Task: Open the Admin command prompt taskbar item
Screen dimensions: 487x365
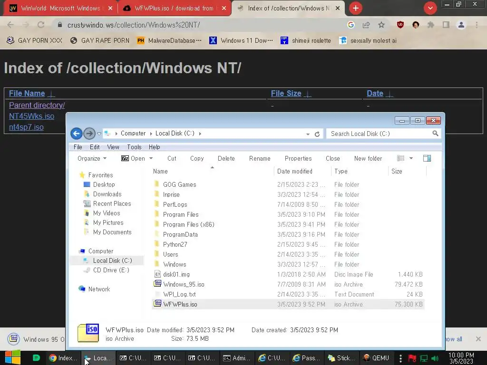Action: [237, 358]
